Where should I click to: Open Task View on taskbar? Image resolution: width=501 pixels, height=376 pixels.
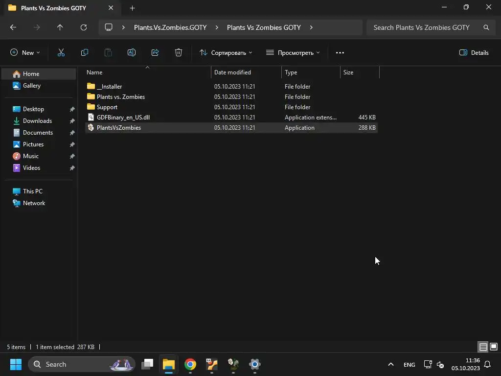[x=147, y=364]
